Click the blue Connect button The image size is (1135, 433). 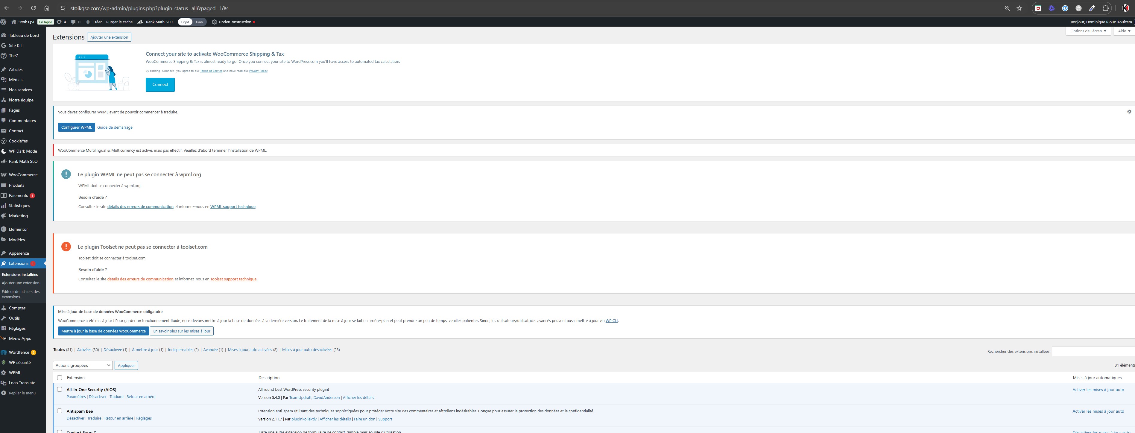(160, 85)
